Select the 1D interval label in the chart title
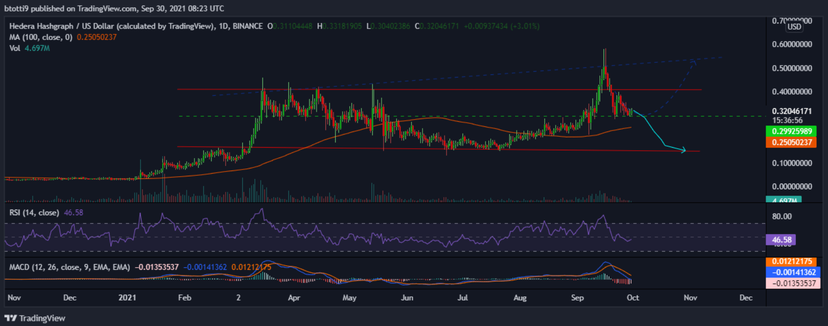Viewport: 828px width, 326px height. pyautogui.click(x=224, y=26)
